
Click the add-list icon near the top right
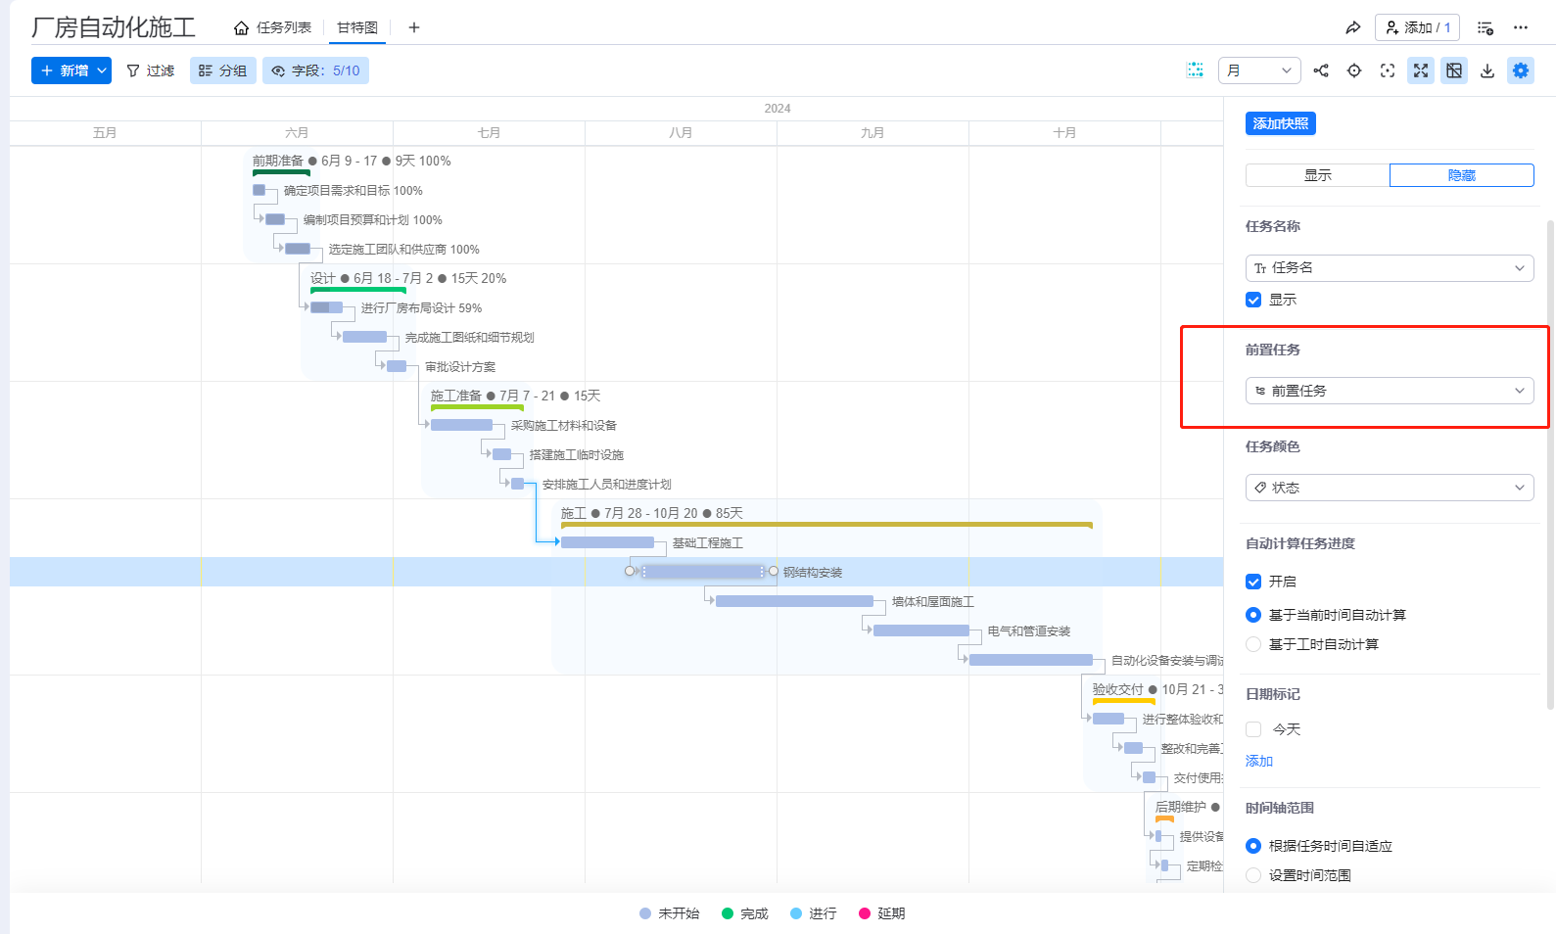[1485, 27]
